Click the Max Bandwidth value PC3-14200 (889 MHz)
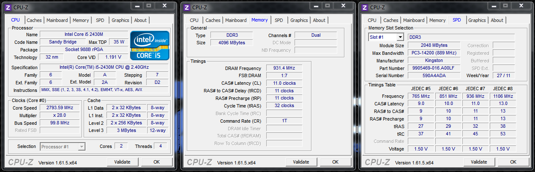 [x=434, y=53]
